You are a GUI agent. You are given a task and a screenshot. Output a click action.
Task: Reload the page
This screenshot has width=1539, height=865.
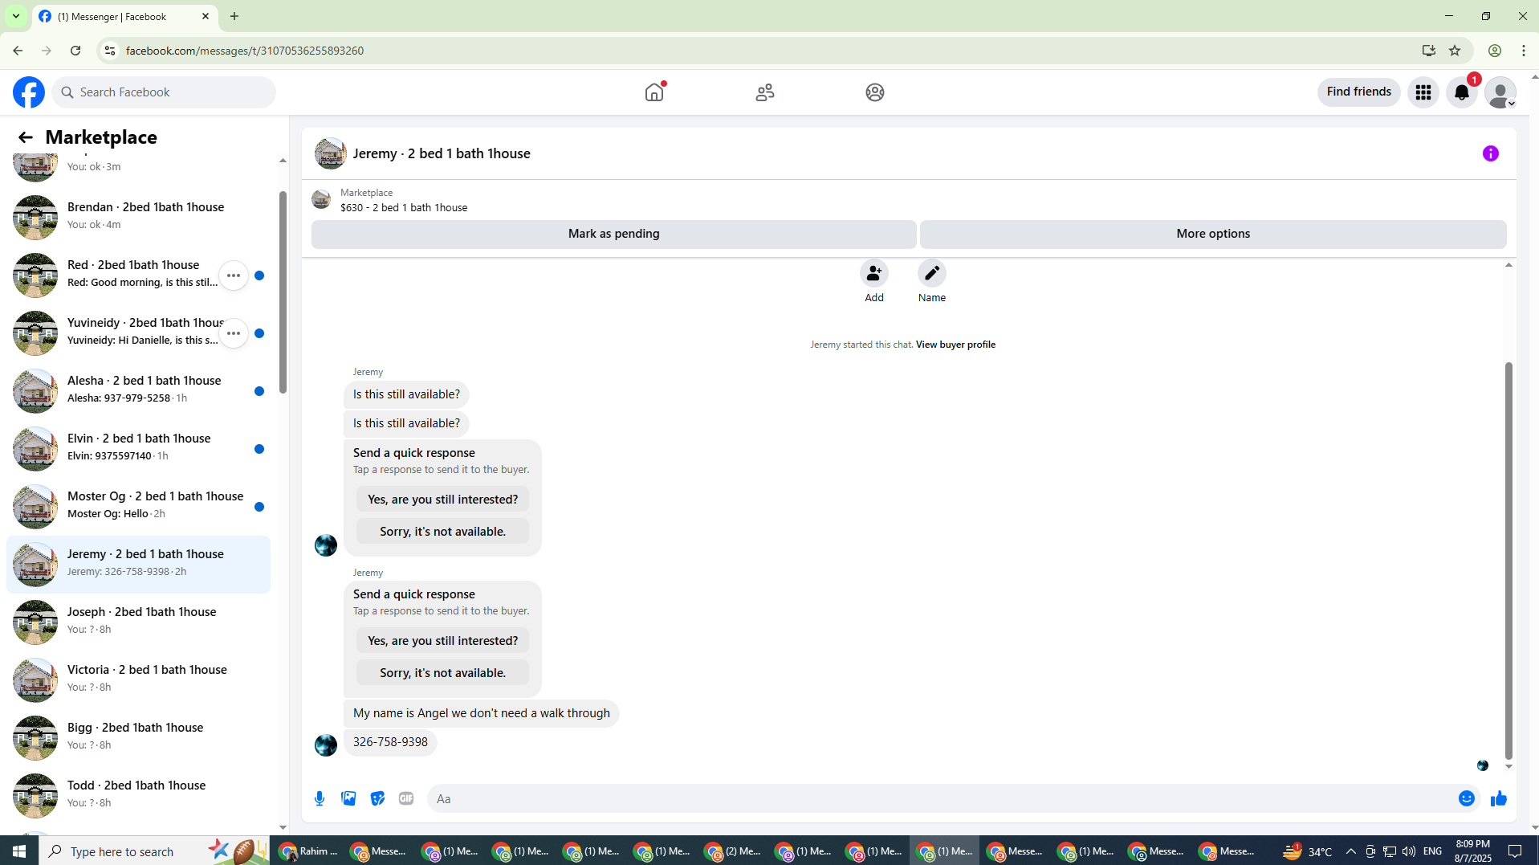(75, 51)
